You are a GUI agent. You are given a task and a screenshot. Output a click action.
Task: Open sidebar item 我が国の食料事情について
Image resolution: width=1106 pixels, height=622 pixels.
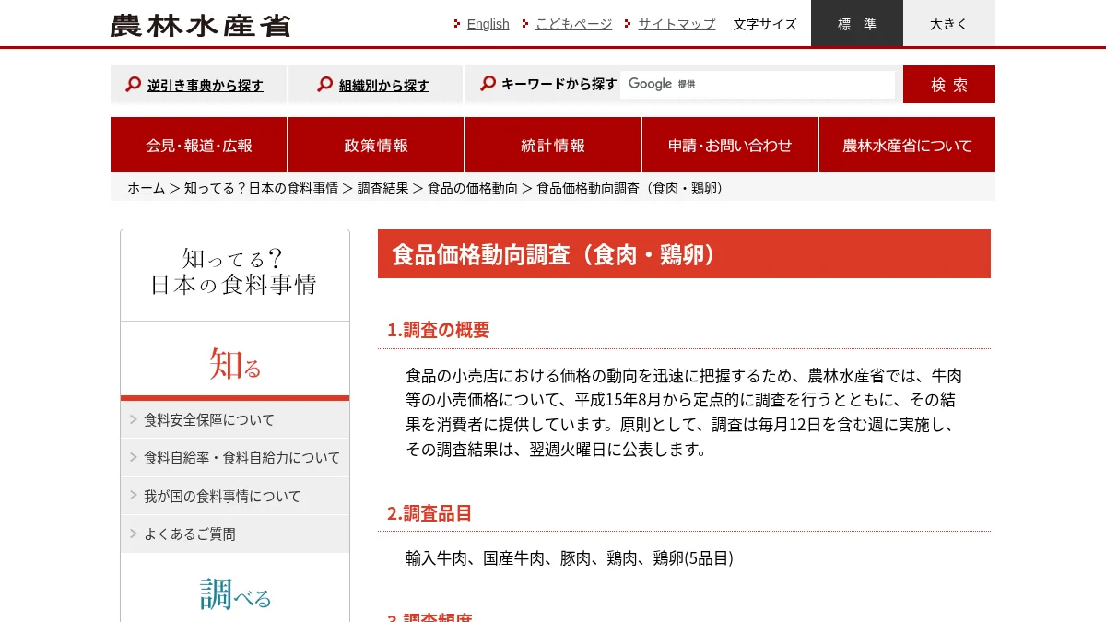click(x=235, y=496)
